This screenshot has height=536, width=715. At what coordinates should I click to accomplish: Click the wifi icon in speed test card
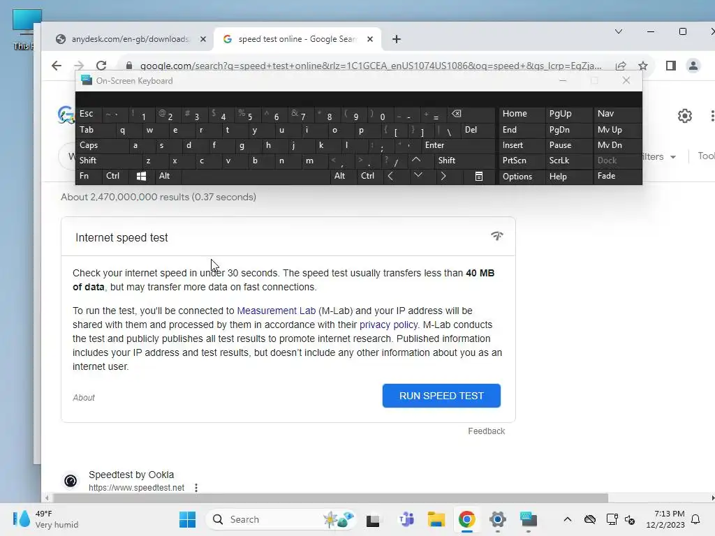point(497,236)
